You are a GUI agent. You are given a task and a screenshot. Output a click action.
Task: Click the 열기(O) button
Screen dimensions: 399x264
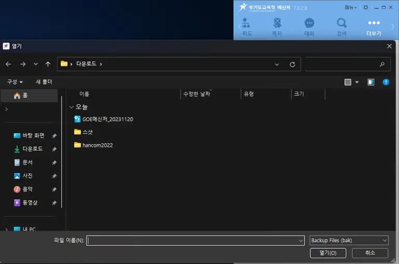[328, 253]
